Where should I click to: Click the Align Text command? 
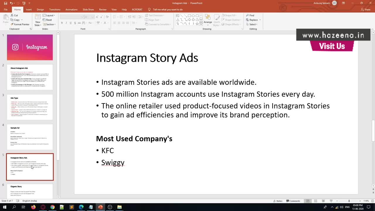tap(153, 20)
